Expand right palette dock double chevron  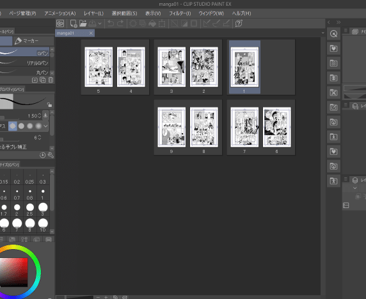pyautogui.click(x=338, y=22)
